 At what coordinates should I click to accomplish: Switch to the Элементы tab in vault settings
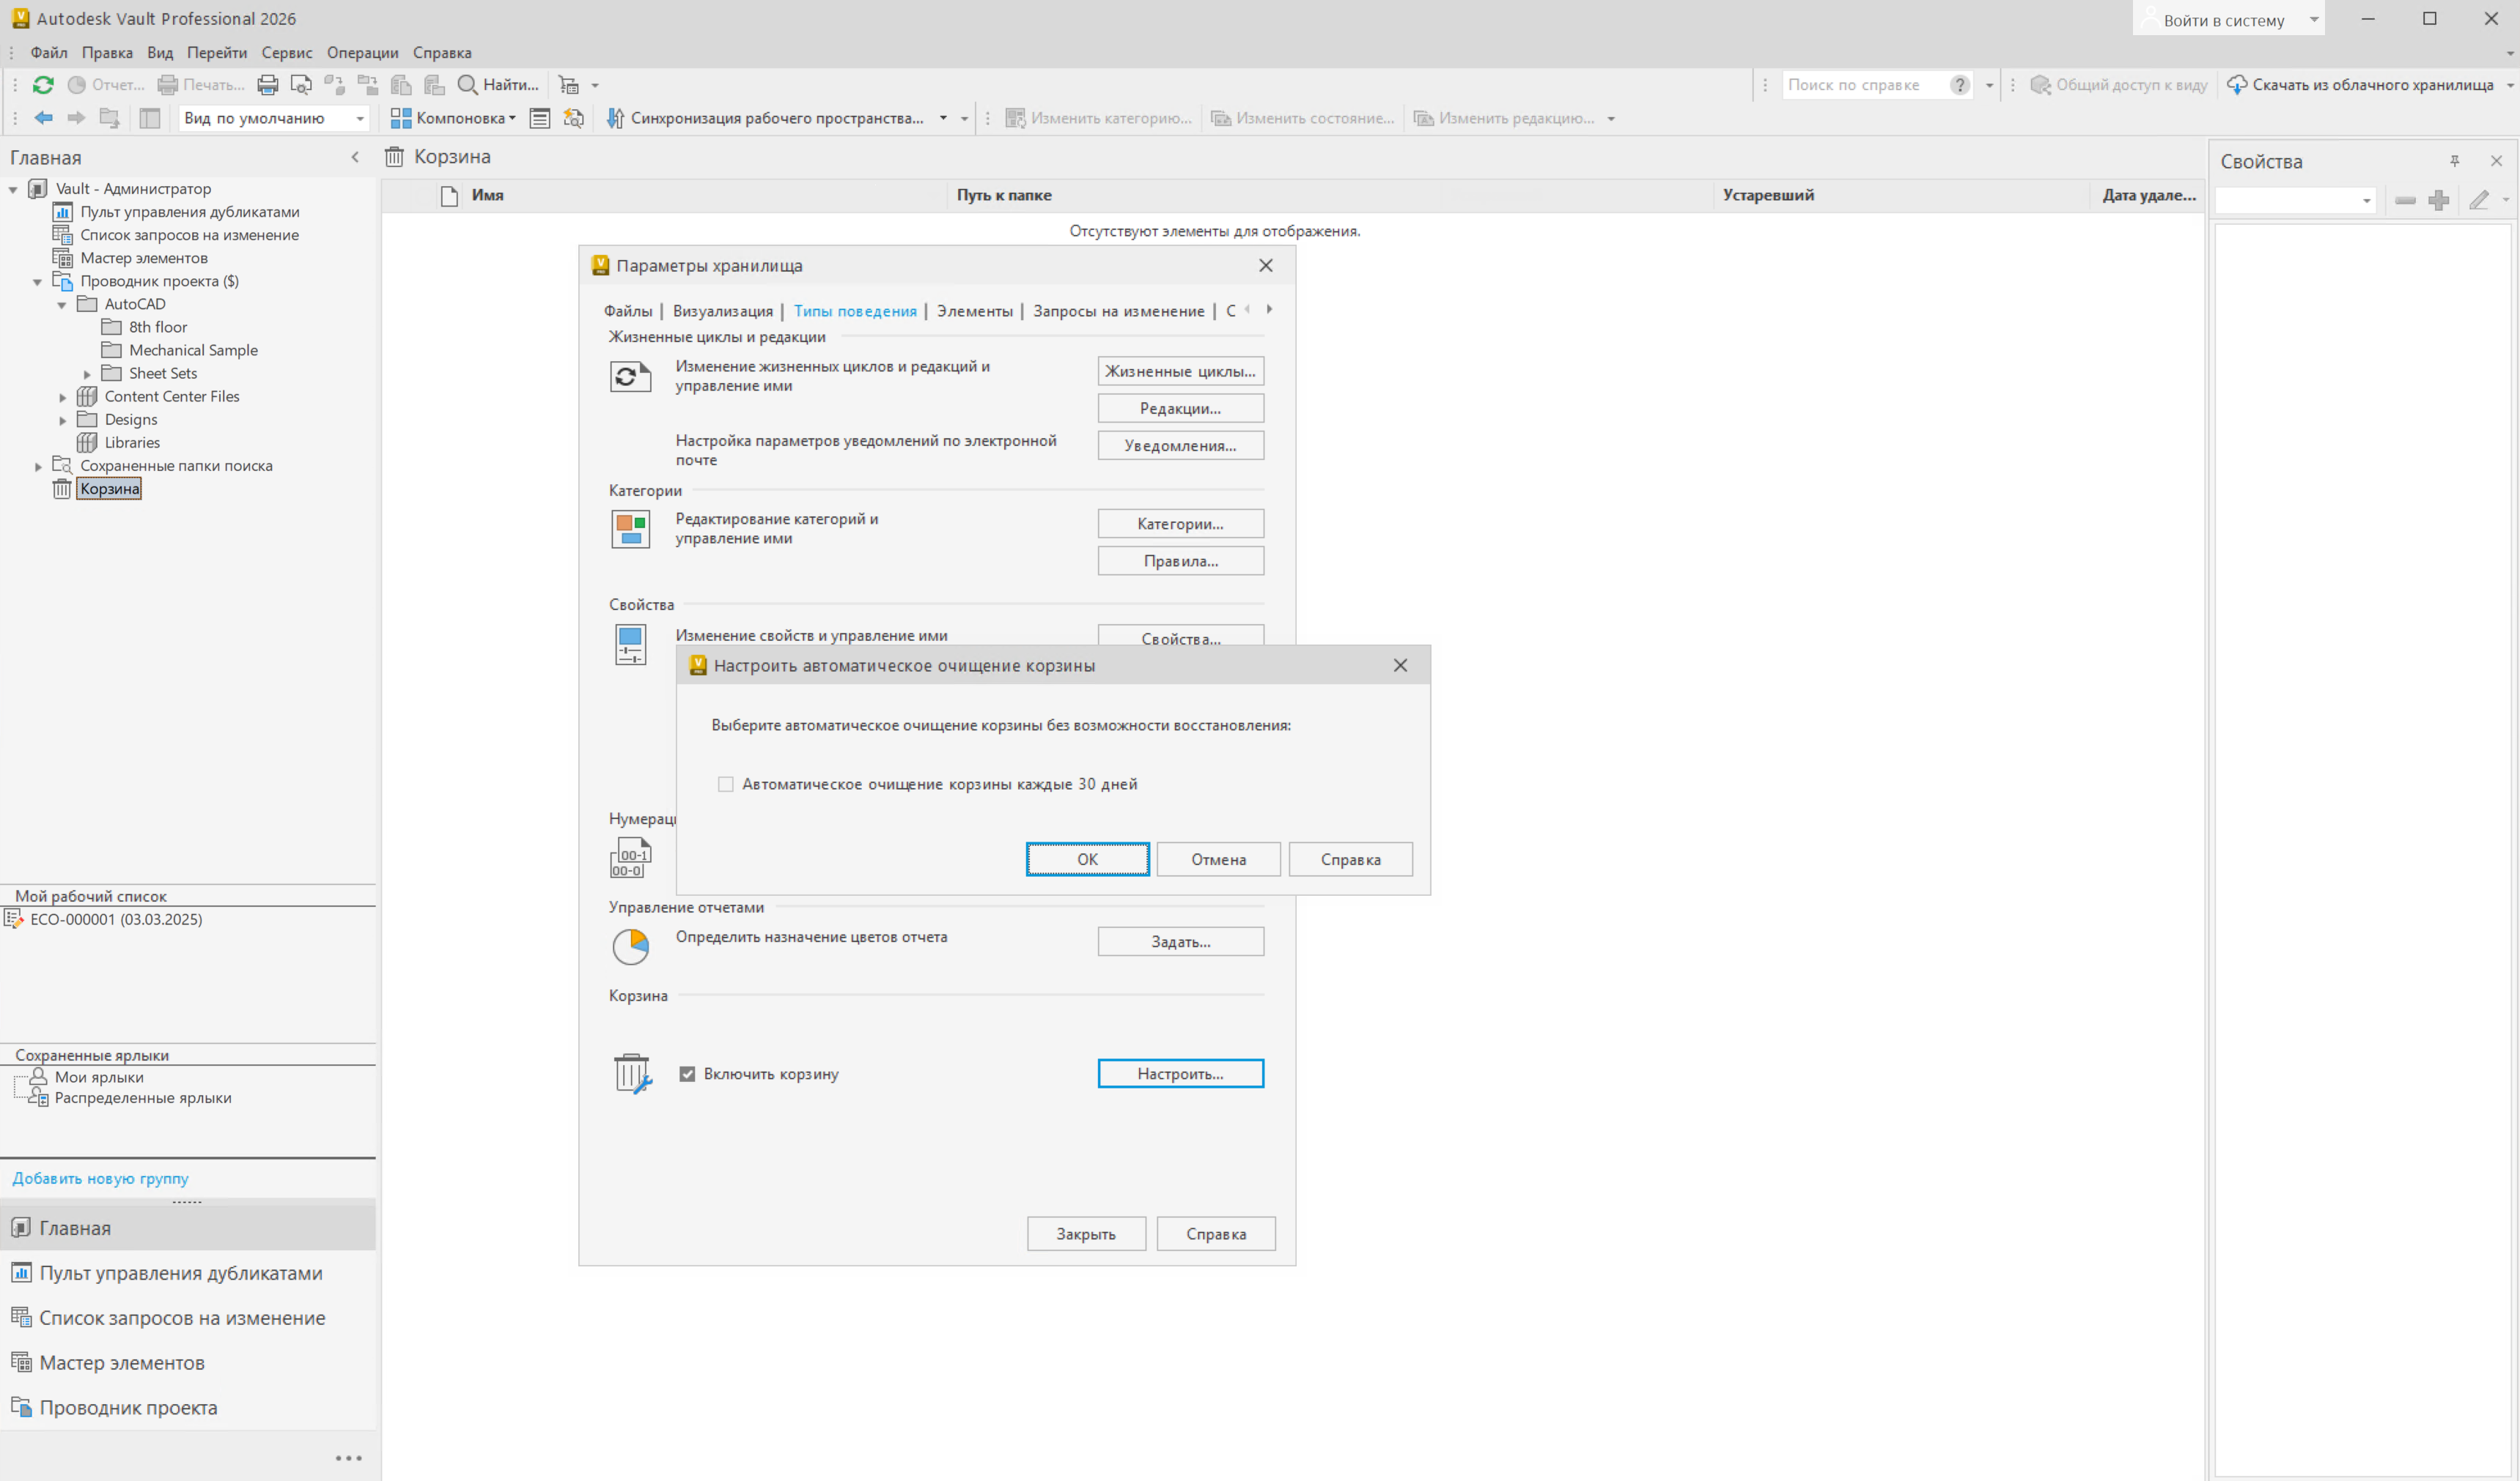point(974,311)
